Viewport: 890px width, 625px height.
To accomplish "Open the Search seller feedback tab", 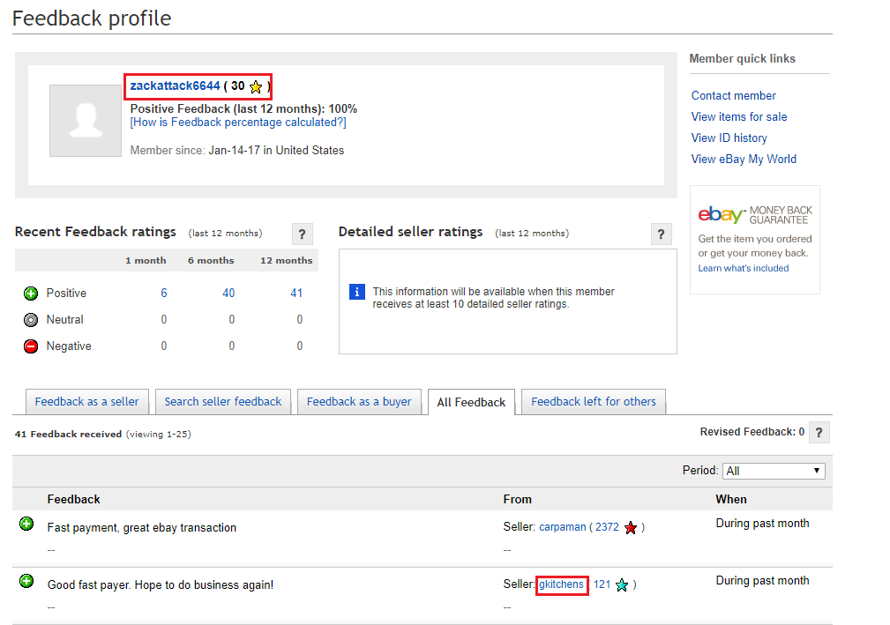I will (x=223, y=402).
